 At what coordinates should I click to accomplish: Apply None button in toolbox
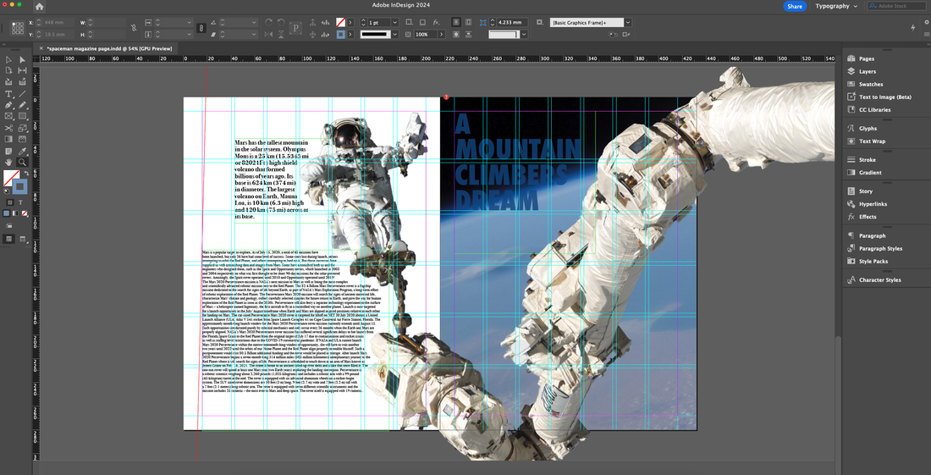(24, 213)
